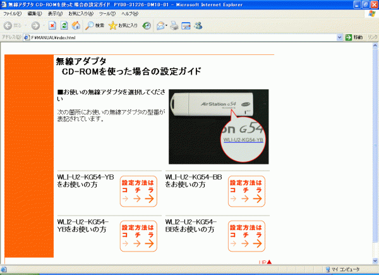379x275 pixels.
Task: Click the text WLI-U2-KG54-YB をお使いの方
Action: (x=85, y=181)
